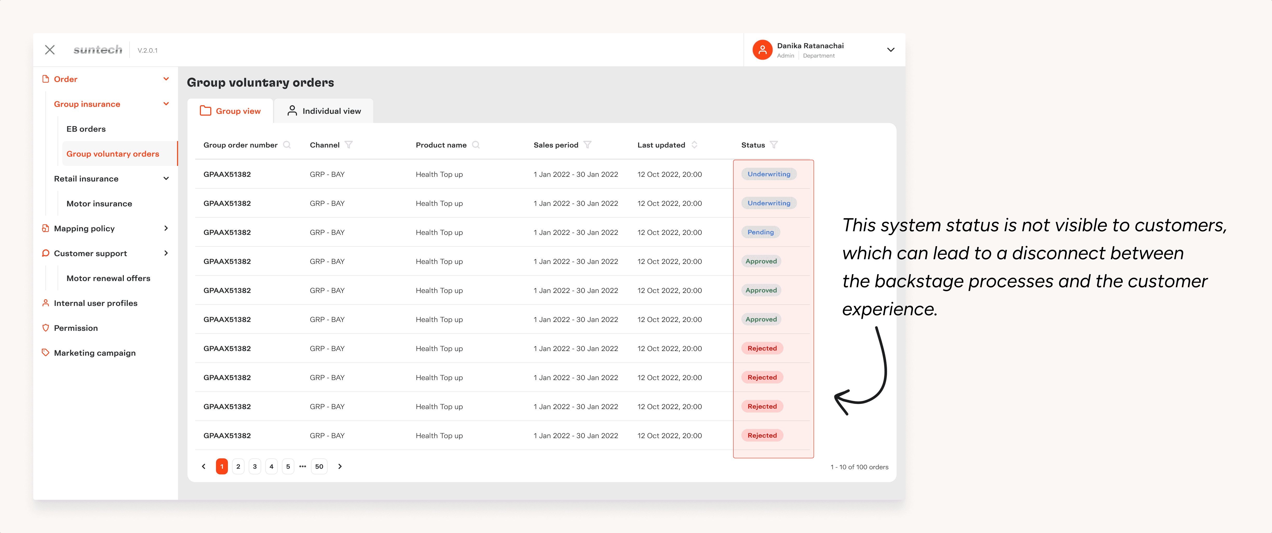1272x533 pixels.
Task: Go to page 3 in pagination
Action: [255, 466]
